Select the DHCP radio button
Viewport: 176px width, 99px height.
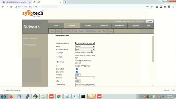point(57,53)
